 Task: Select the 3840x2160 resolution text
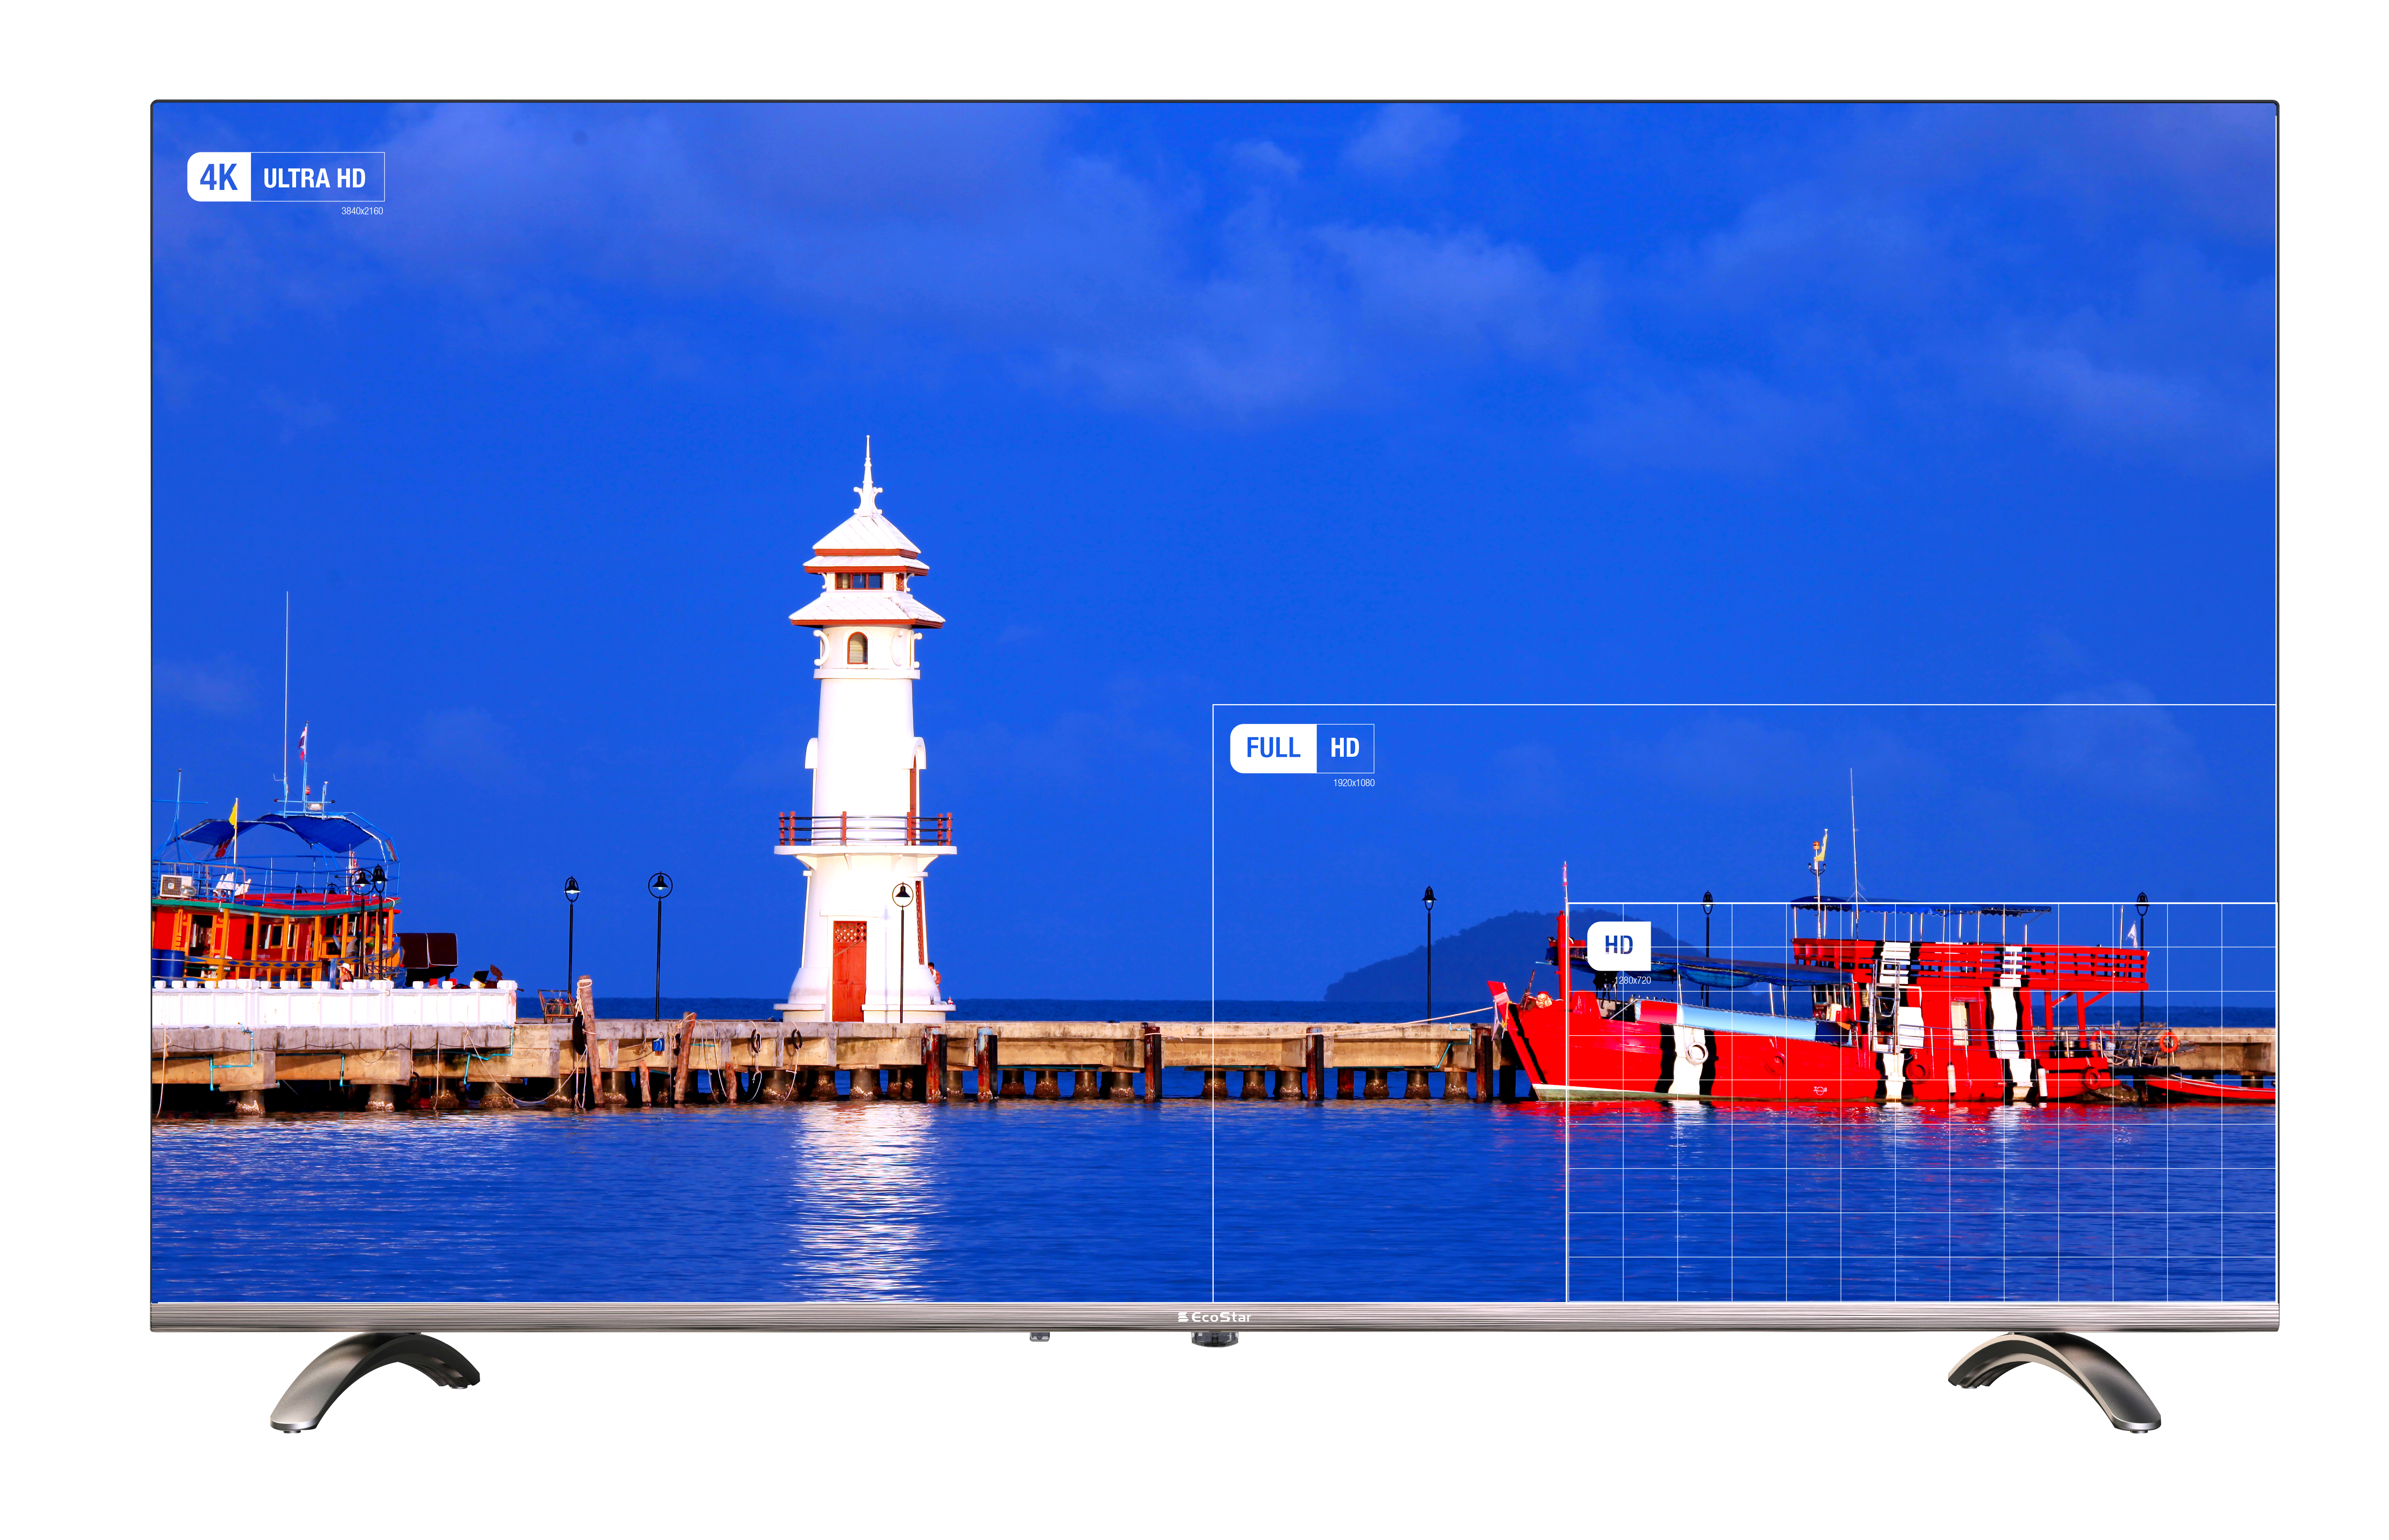coord(362,211)
